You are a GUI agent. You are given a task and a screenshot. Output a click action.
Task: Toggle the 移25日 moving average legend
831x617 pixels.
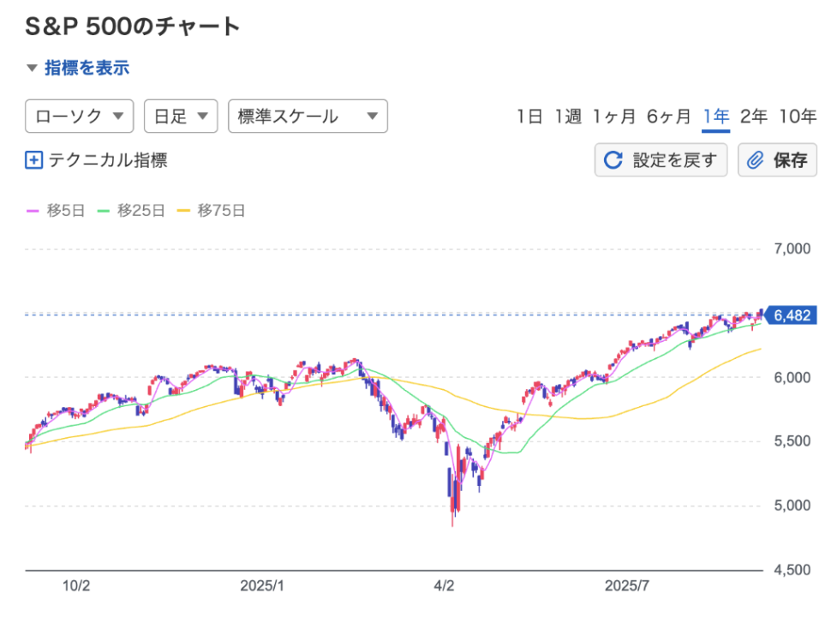(131, 210)
